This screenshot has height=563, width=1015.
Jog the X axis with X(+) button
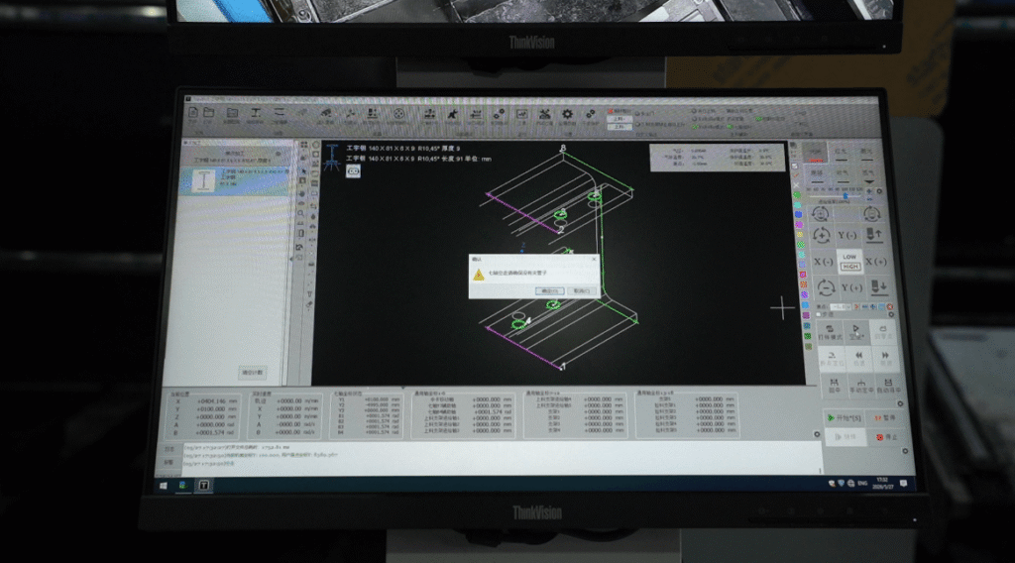tap(876, 262)
